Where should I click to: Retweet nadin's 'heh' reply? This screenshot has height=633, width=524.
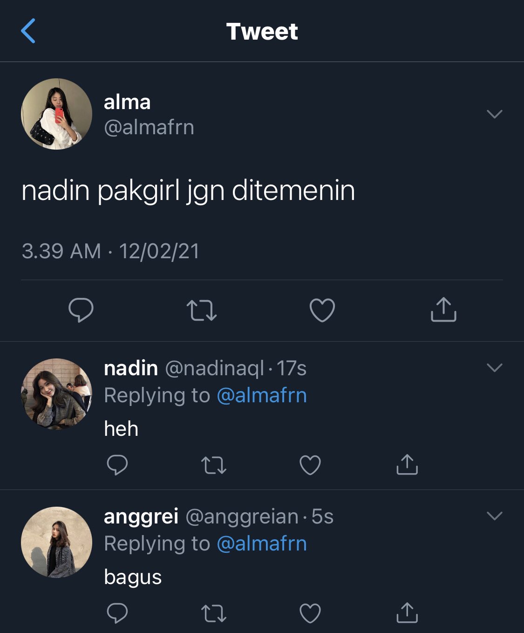tap(214, 465)
